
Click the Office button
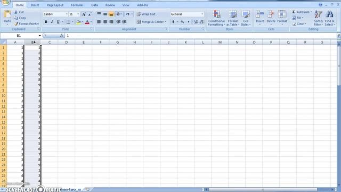coord(5,2)
